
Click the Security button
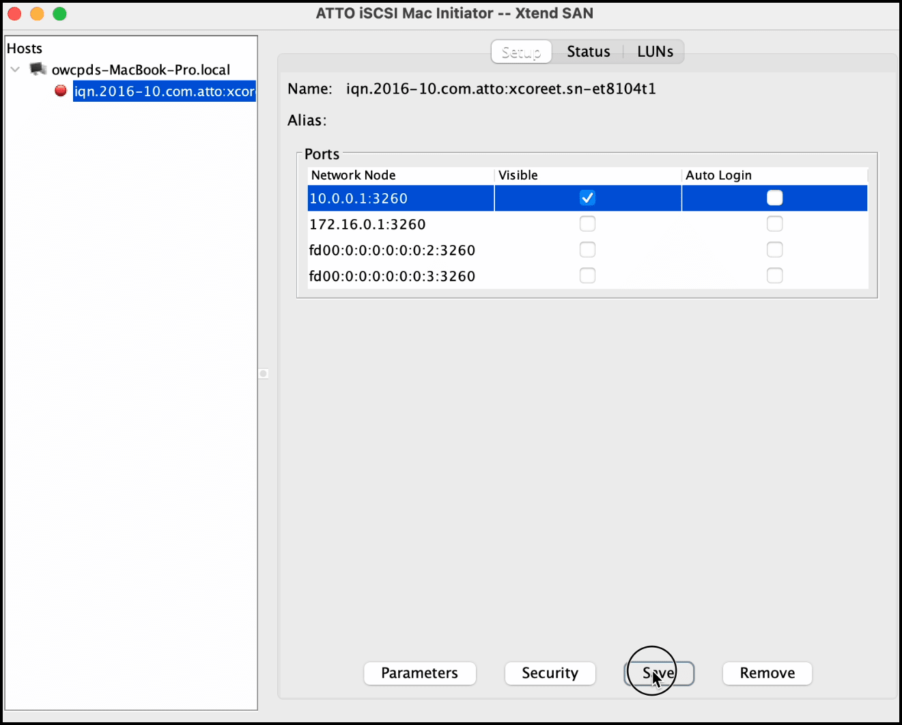[550, 673]
